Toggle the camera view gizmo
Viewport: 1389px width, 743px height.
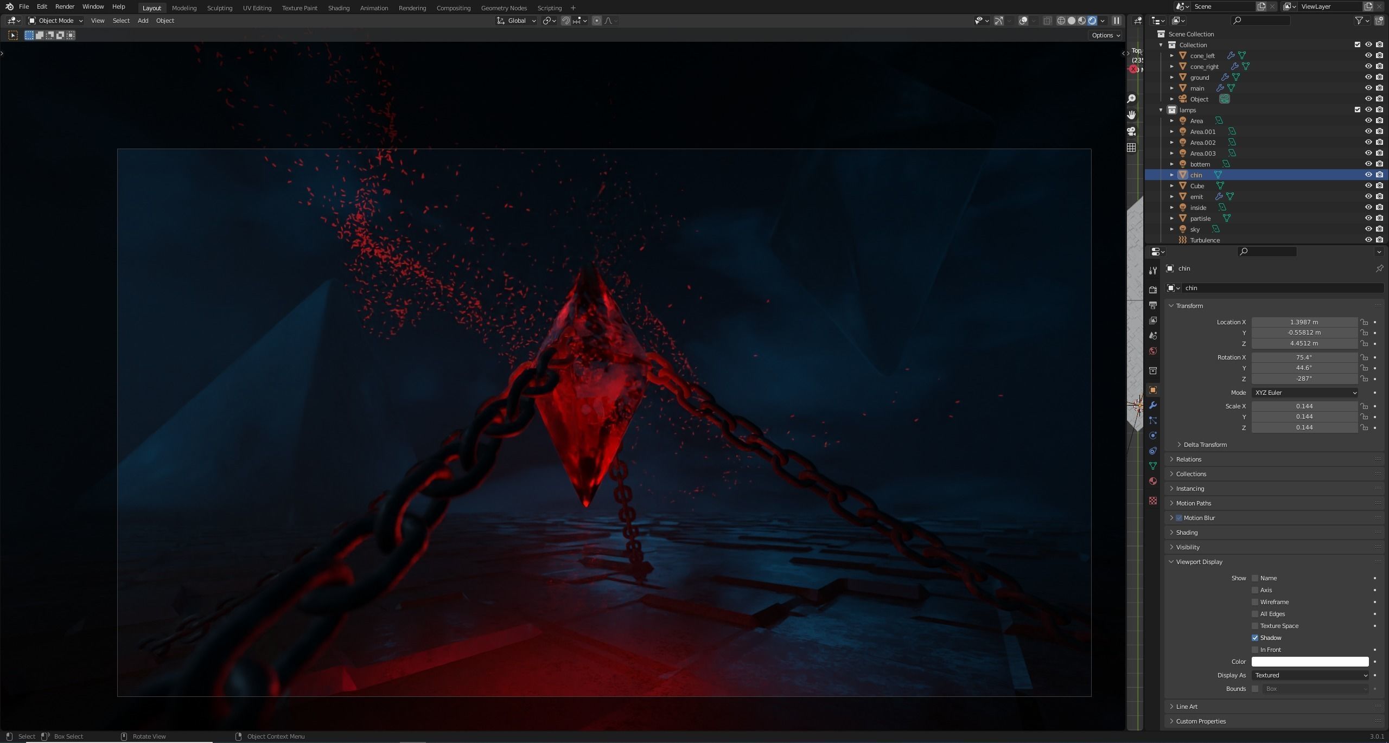(1131, 131)
